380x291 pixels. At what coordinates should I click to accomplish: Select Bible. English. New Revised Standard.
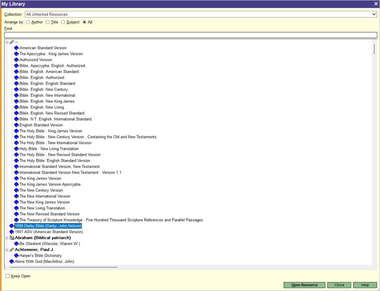52,113
